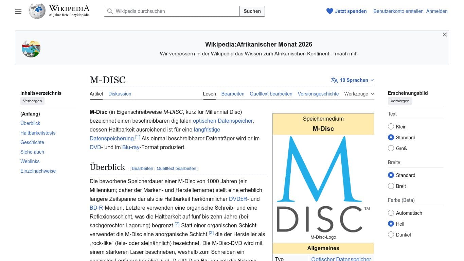Open Afrikanischer Monat 2026 banner title
Viewport: 464px width, 261px height.
258,44
